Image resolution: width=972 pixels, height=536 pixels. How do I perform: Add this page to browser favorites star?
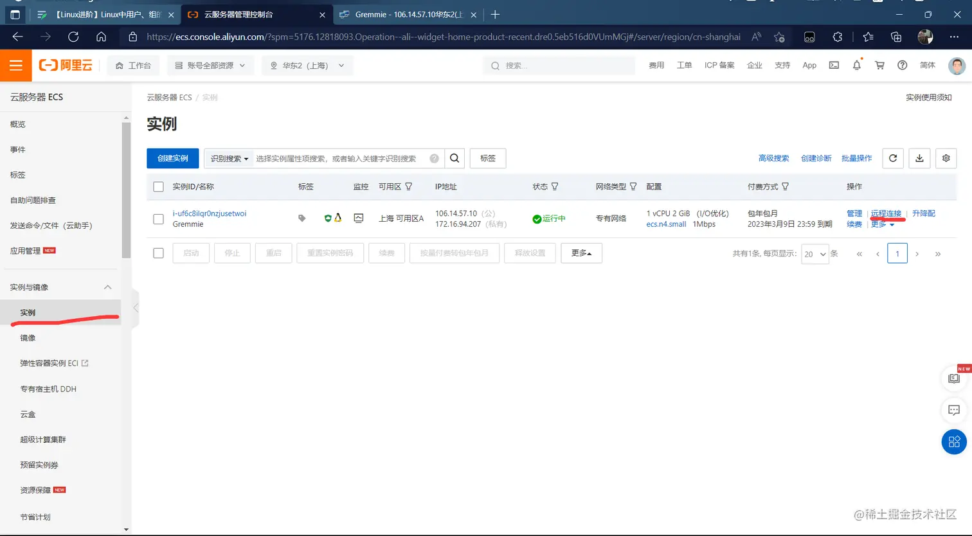click(x=779, y=37)
